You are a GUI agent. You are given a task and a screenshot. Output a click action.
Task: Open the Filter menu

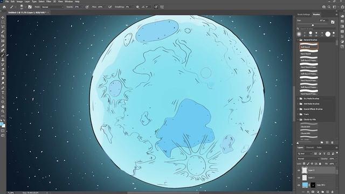pyautogui.click(x=49, y=1)
